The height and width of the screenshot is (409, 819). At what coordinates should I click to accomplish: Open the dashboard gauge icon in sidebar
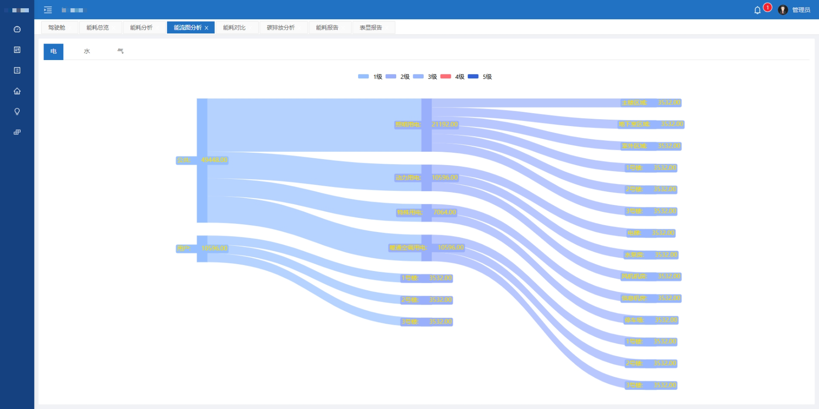[x=17, y=29]
